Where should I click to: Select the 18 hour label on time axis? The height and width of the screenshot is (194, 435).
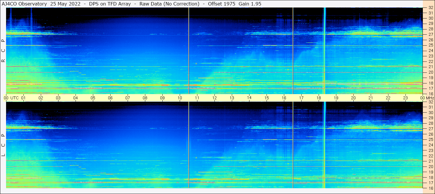click(319, 98)
